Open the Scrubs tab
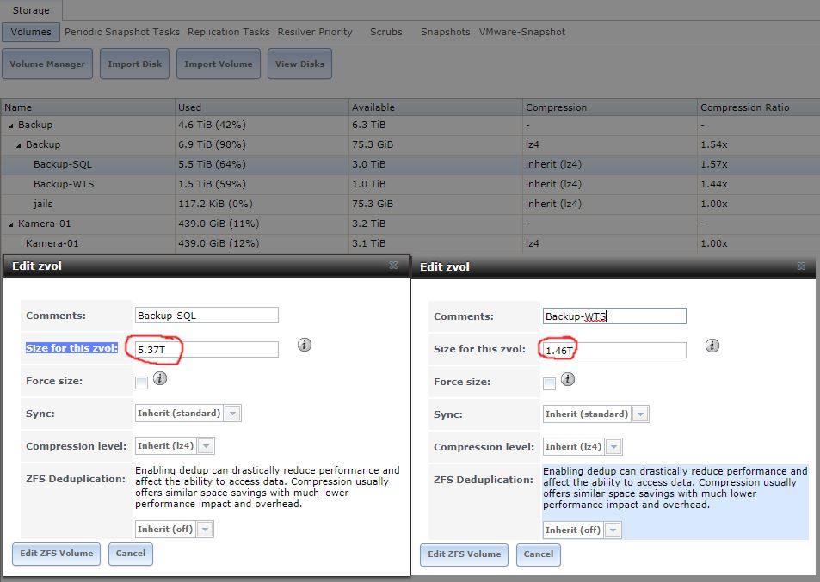The width and height of the screenshot is (820, 582). tap(386, 32)
